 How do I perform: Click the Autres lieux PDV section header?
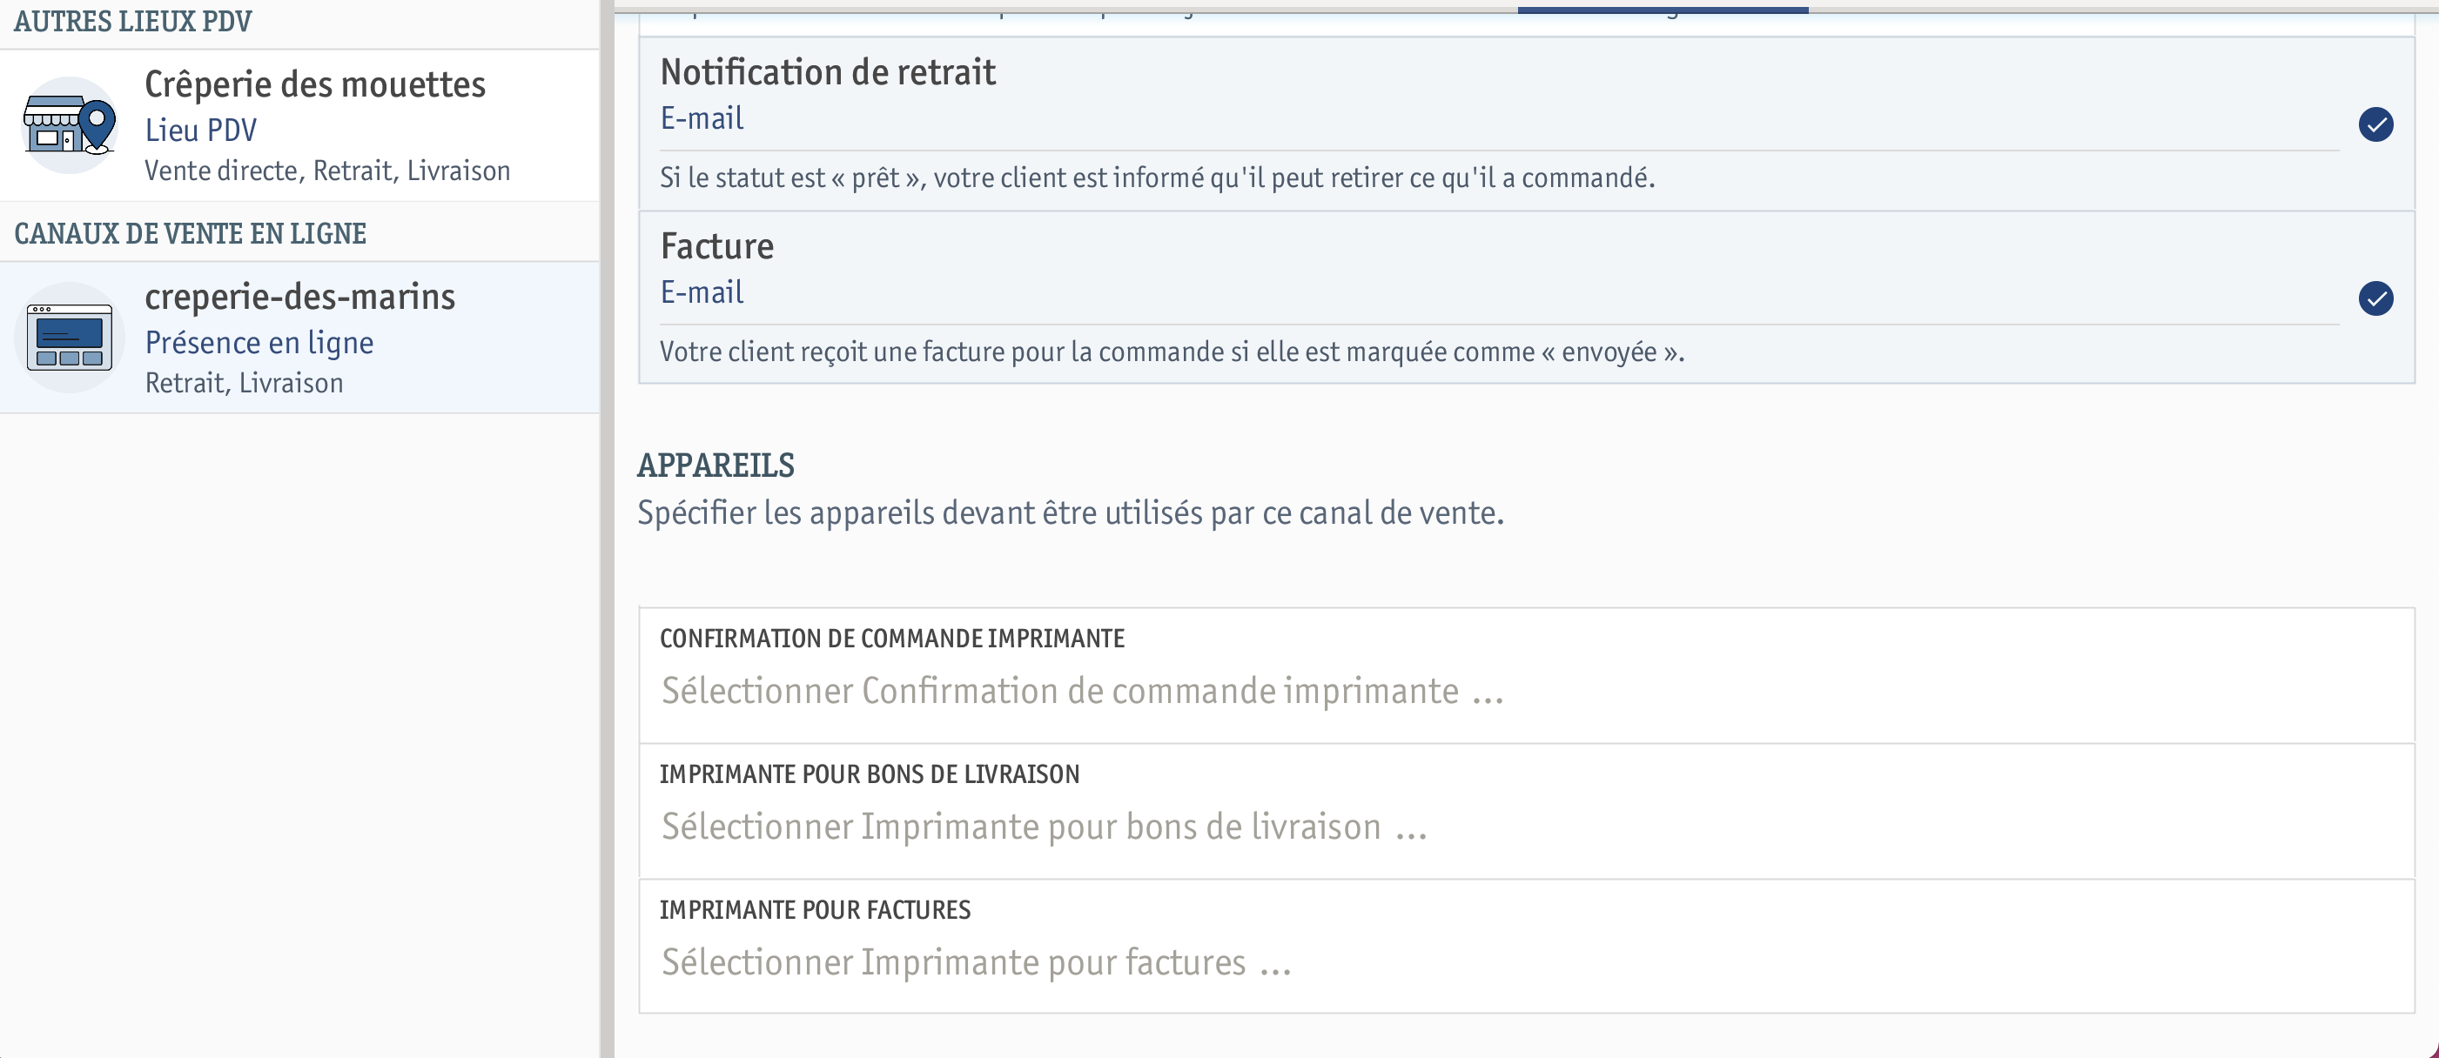(x=132, y=21)
